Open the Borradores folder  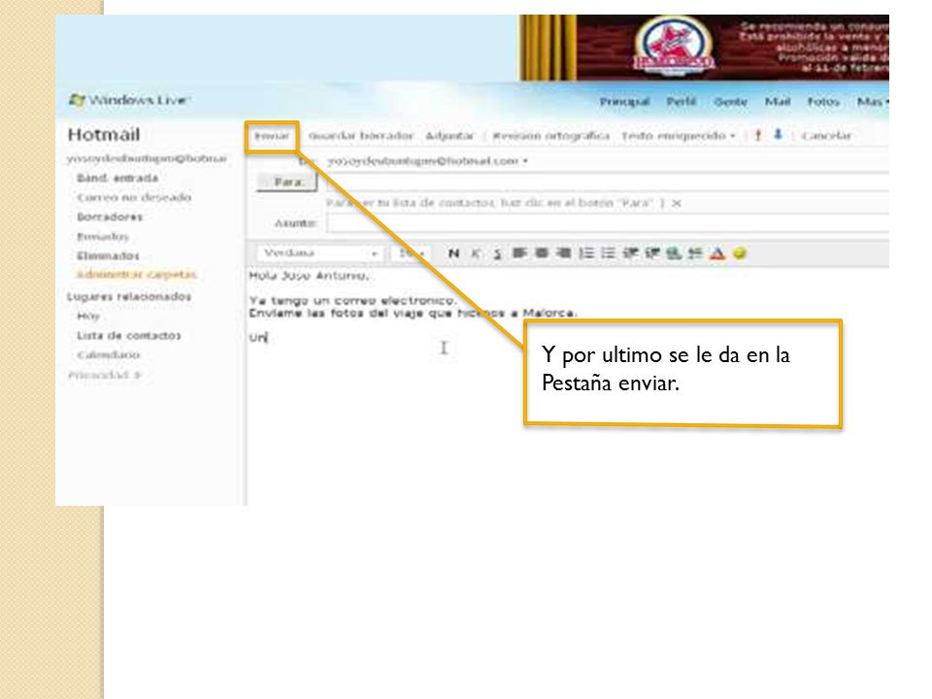[x=110, y=216]
